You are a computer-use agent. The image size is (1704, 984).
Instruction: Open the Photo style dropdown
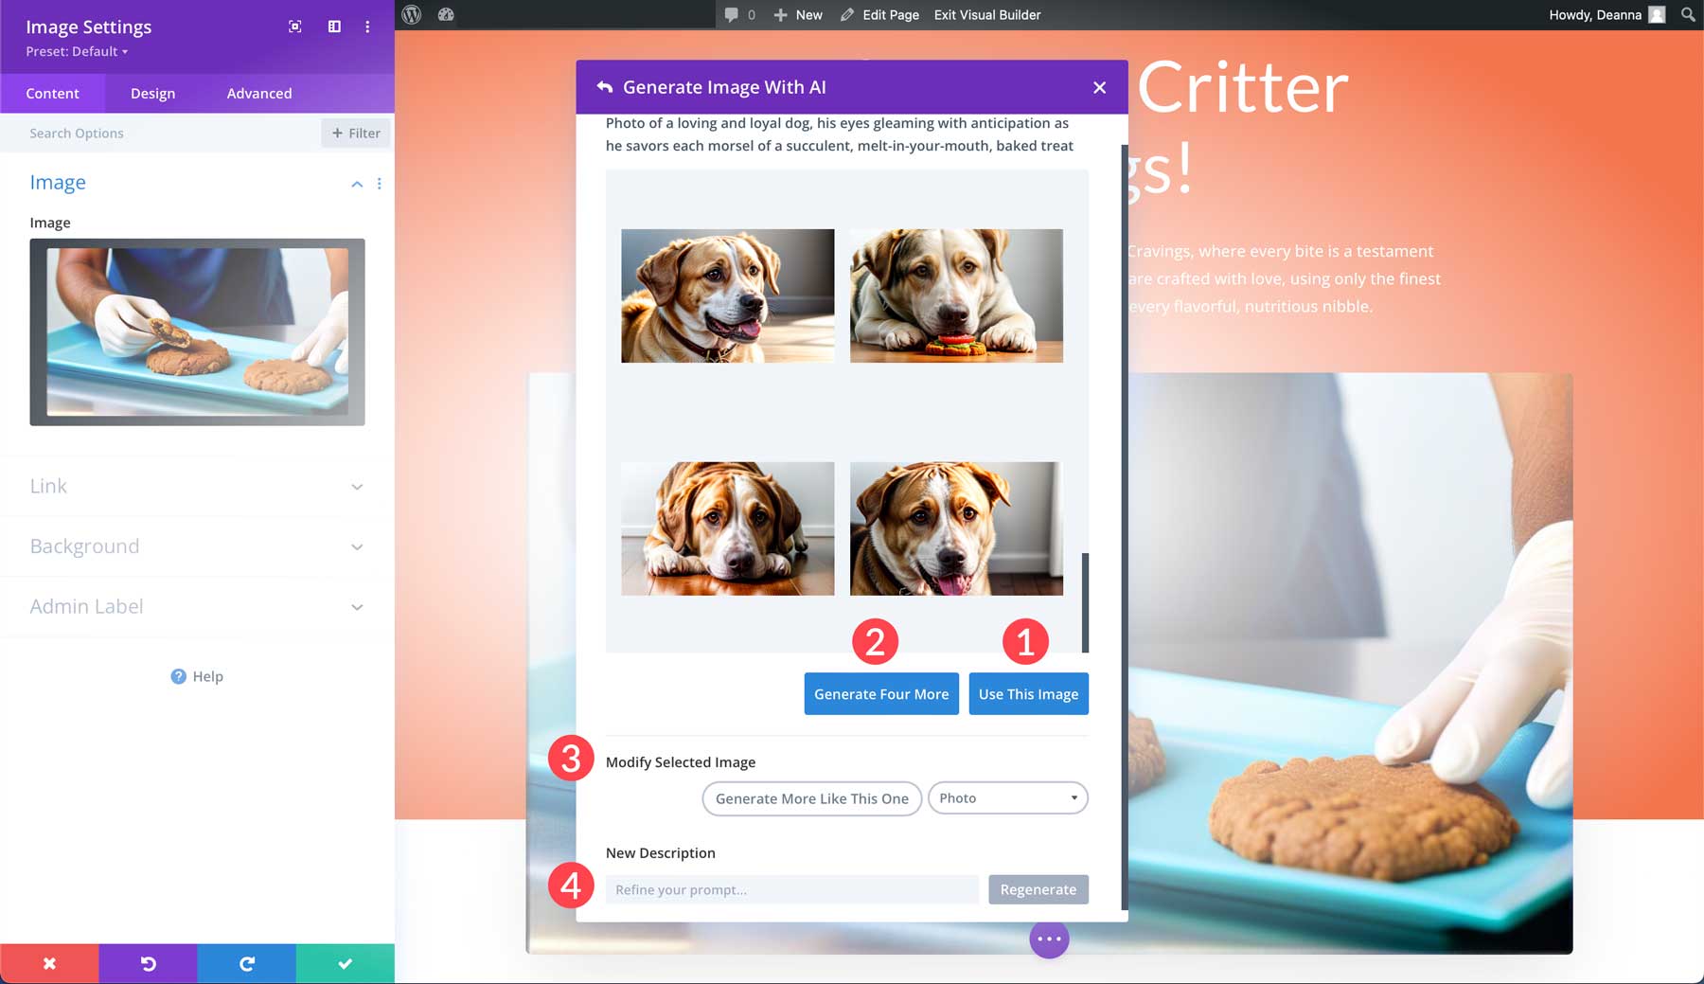1007,797
